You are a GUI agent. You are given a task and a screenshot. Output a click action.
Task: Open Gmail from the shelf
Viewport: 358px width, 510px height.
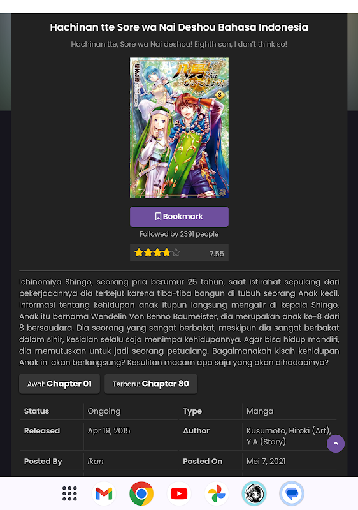(x=104, y=493)
